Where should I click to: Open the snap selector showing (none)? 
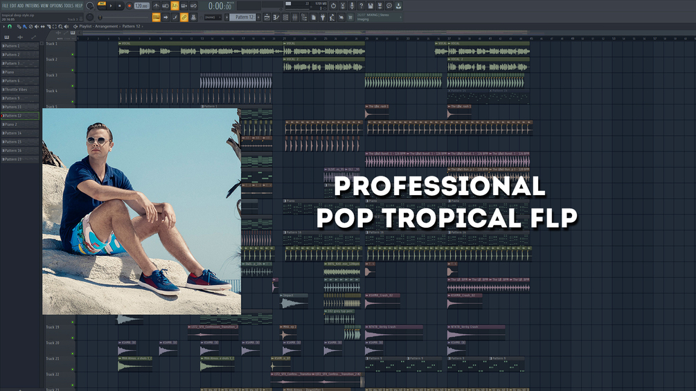point(213,17)
